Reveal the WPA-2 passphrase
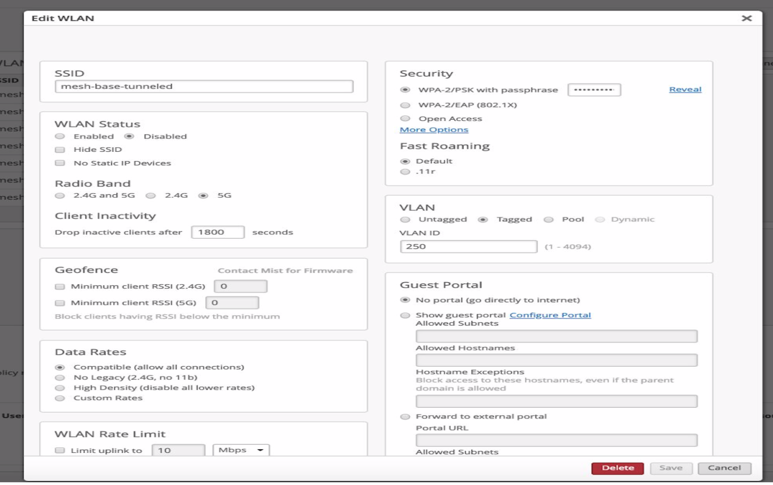 coord(685,89)
